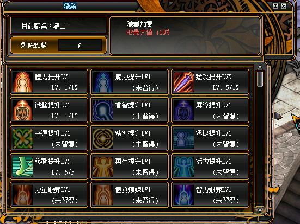The width and height of the screenshot is (300, 224).
Task: Select the 再生提升LV1 skill icon
Action: tap(103, 167)
